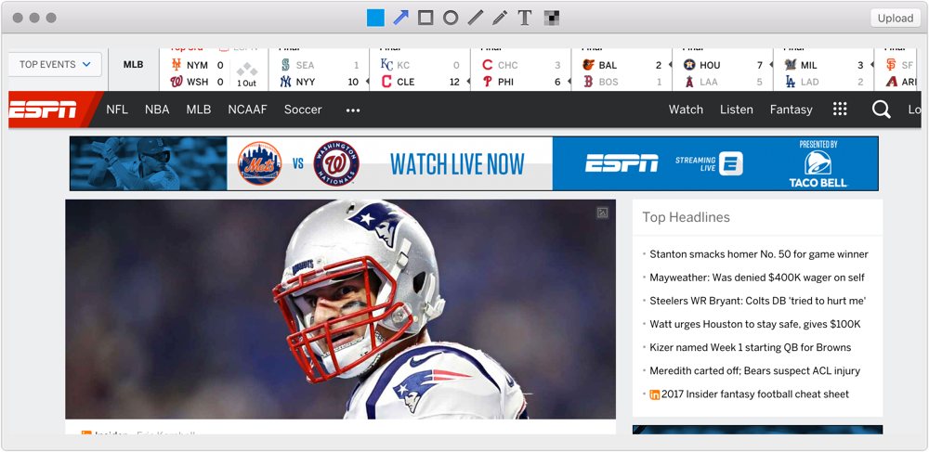Click the WSH Nationals logo in scoreboard

click(176, 82)
